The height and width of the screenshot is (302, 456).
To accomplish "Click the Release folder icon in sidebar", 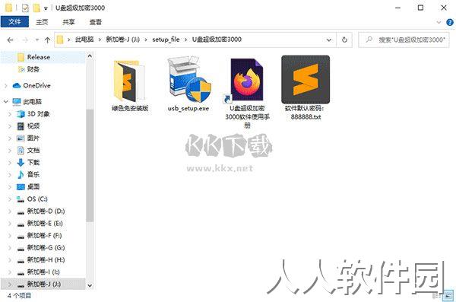I will [x=21, y=57].
